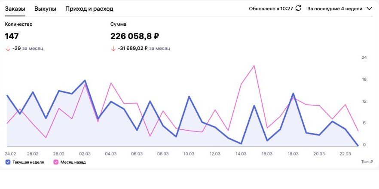Click the 24 value on the y-axis
The width and height of the screenshot is (379, 189).
click(364, 58)
